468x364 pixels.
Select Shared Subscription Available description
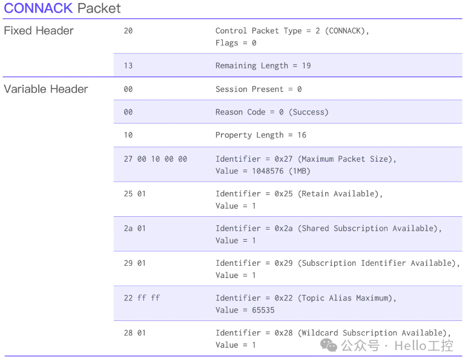coord(329,234)
